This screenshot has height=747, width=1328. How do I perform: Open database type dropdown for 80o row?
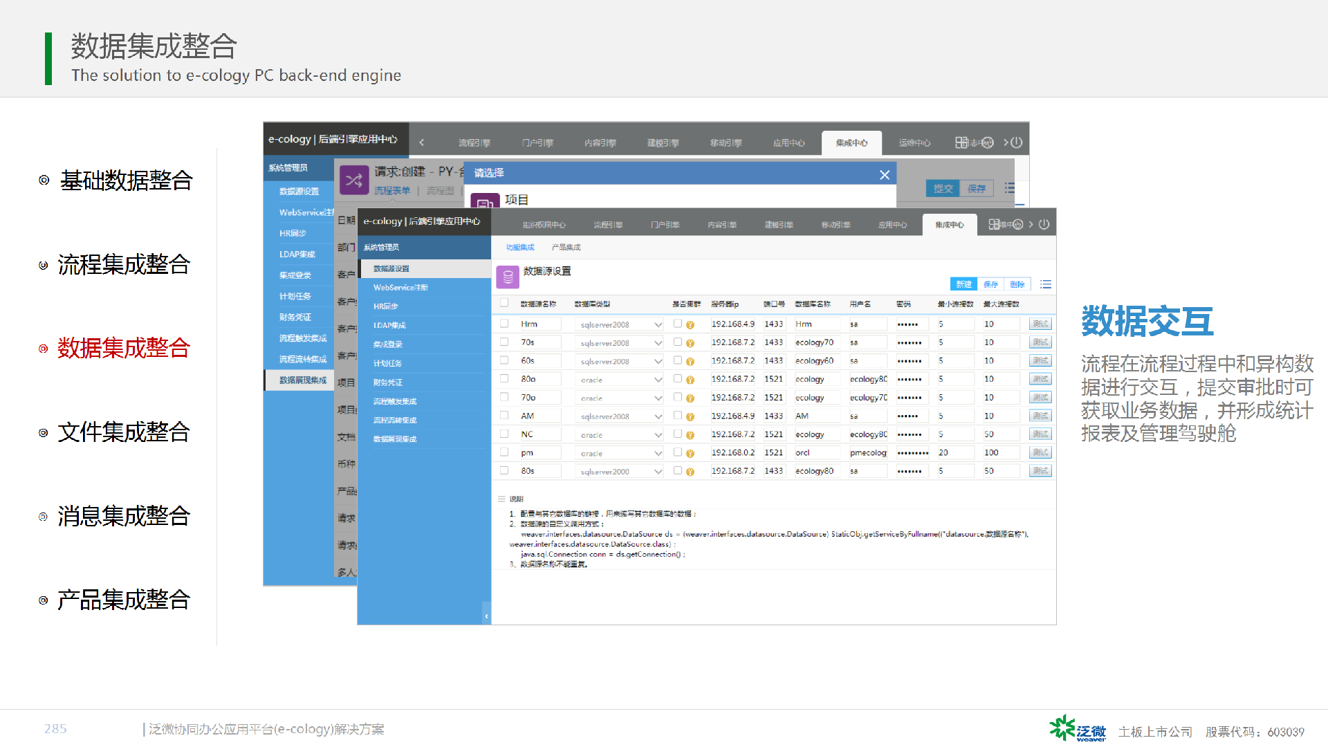pos(620,380)
